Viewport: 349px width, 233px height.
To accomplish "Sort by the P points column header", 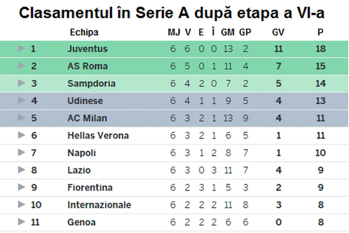I will coord(320,32).
